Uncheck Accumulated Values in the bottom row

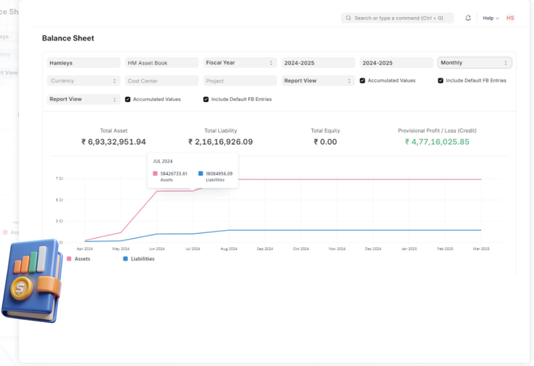(127, 99)
